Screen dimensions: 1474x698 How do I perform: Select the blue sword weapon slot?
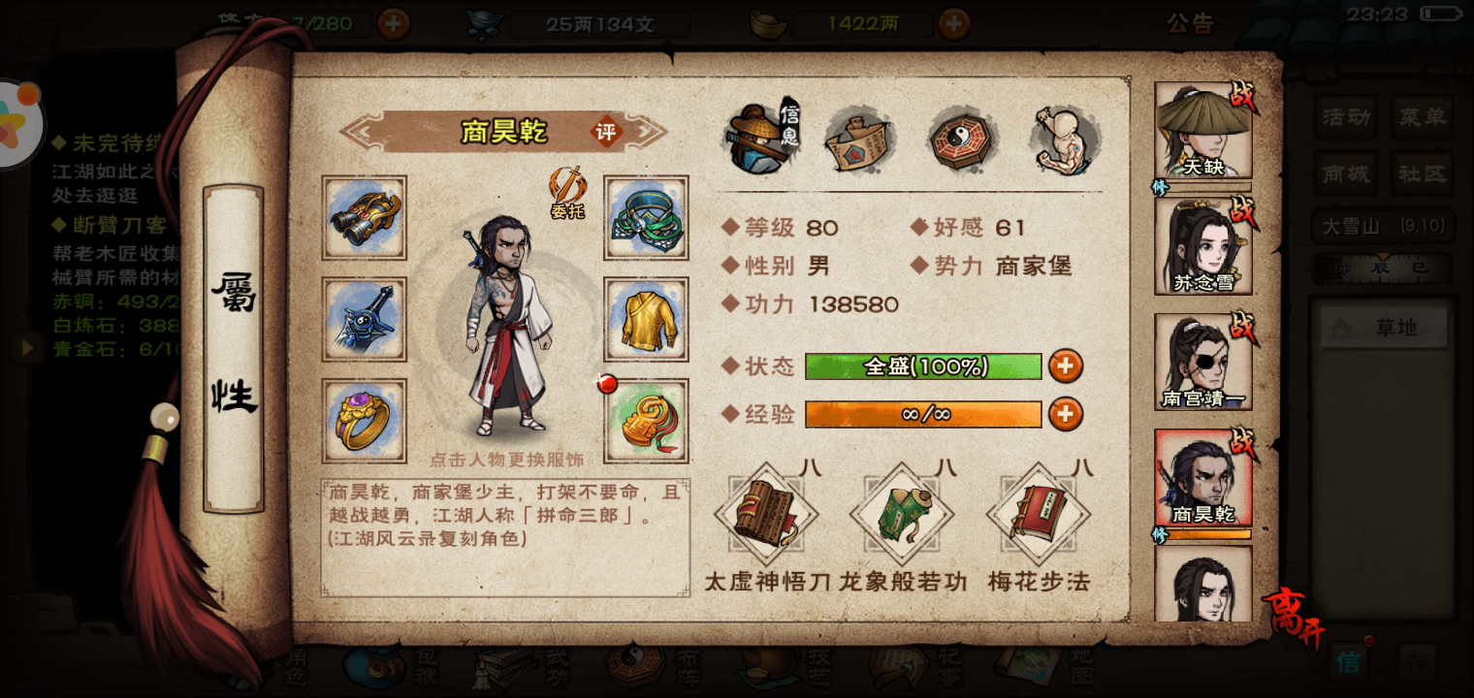(365, 320)
